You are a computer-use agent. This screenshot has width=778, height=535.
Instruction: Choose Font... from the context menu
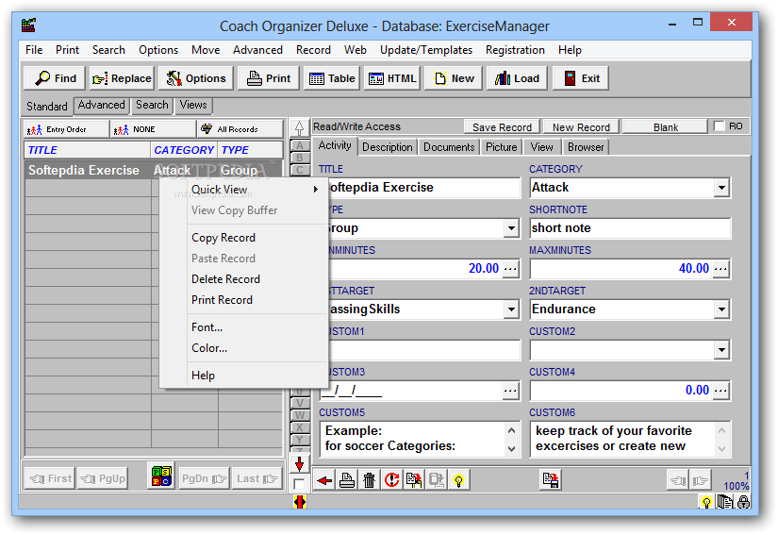click(x=243, y=327)
